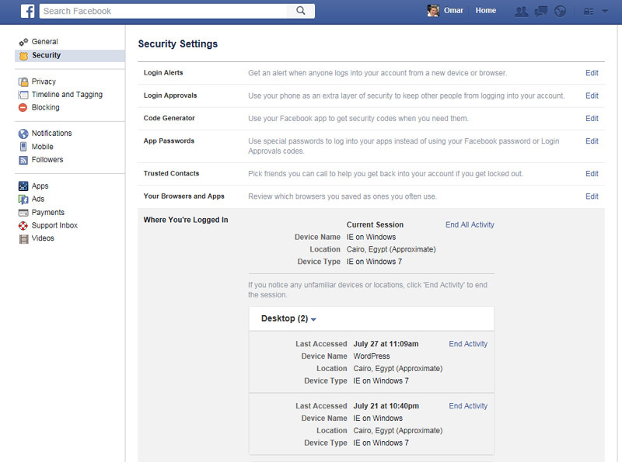Open the messages icon
Image resolution: width=622 pixels, height=462 pixels.
point(541,11)
